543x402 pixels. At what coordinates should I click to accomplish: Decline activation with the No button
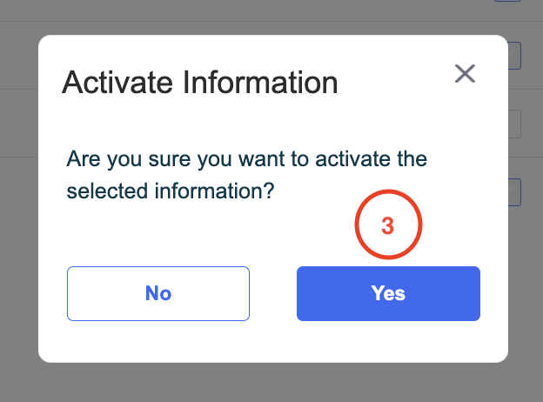[x=158, y=293]
